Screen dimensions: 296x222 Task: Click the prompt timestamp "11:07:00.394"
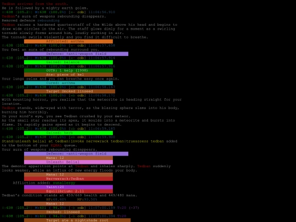point(101,216)
